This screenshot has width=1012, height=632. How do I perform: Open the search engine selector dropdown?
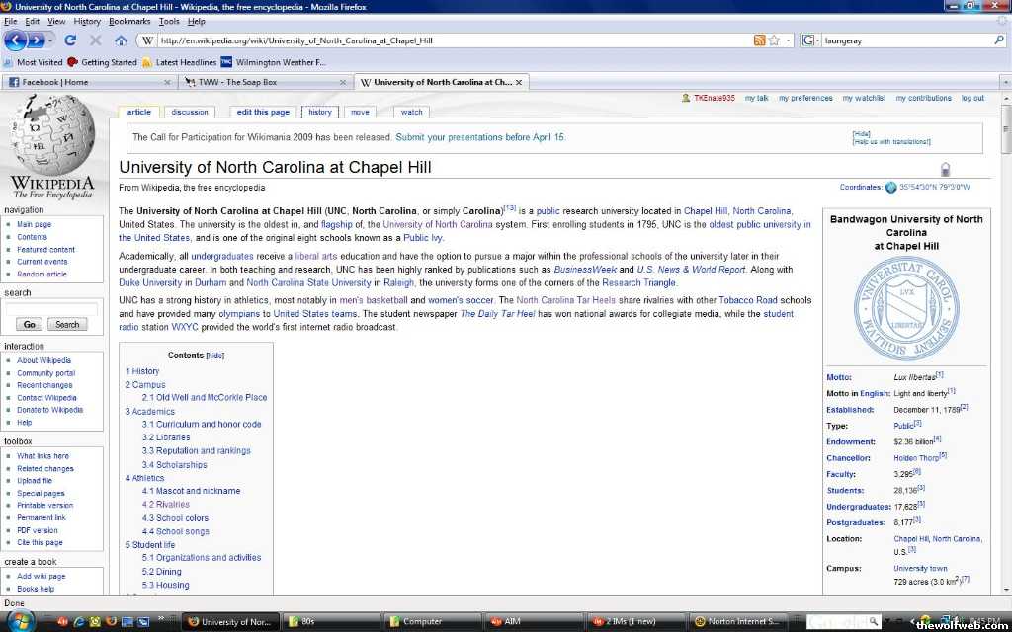(811, 40)
